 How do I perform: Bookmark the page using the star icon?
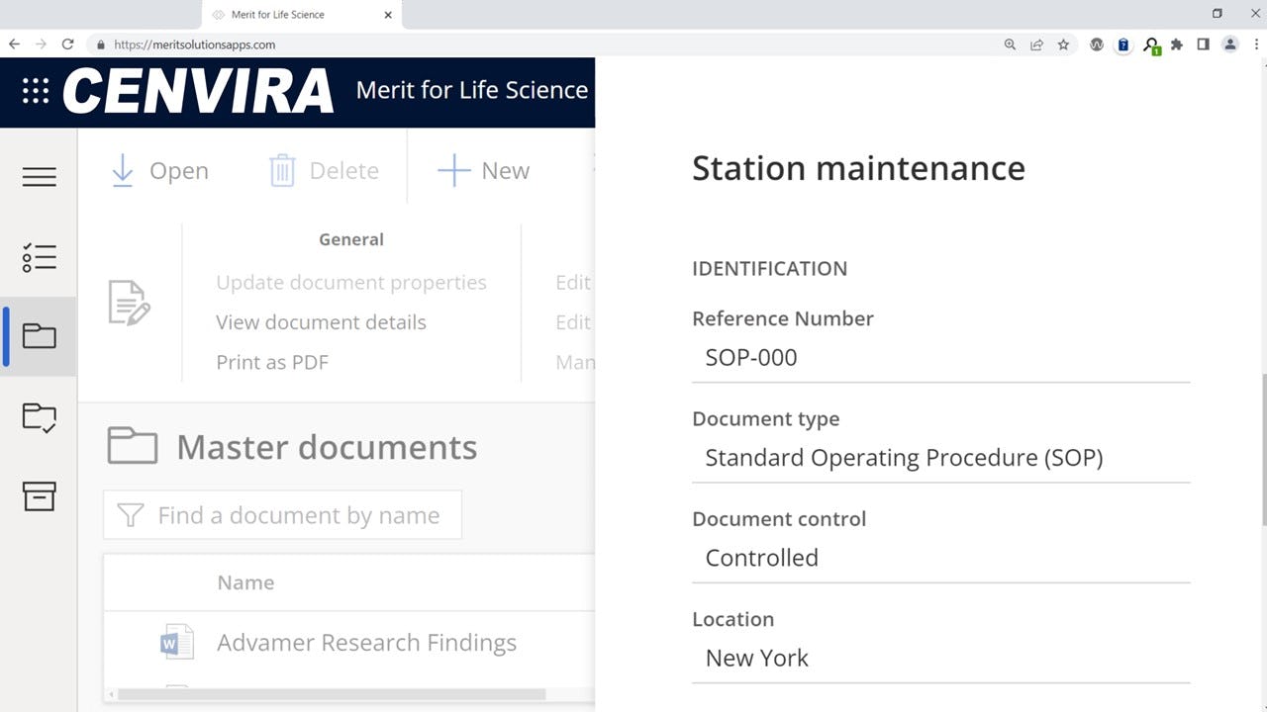click(1062, 44)
